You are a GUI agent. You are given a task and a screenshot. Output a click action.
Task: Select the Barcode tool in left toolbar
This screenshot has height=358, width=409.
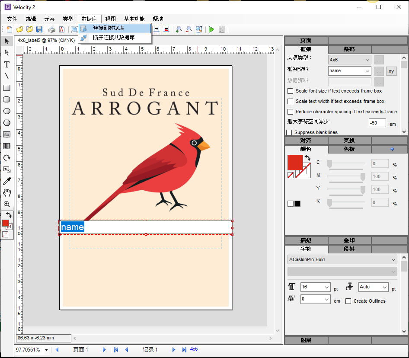pyautogui.click(x=7, y=146)
